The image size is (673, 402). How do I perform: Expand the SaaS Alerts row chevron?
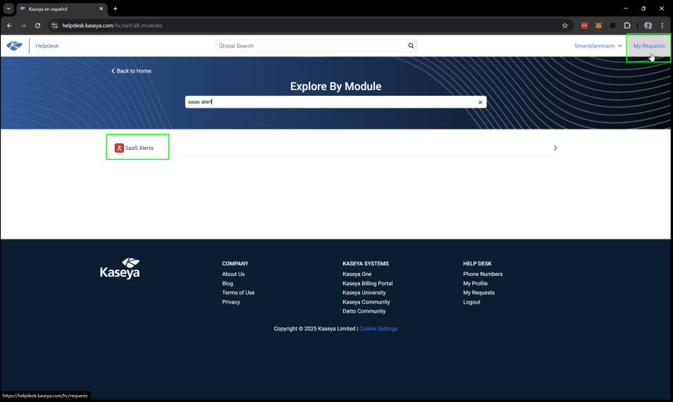pos(555,148)
